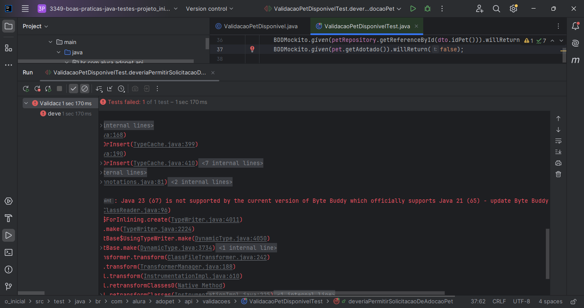This screenshot has height=308, width=584.
Task: Click the Stop square button in Run toolbar
Action: [59, 89]
